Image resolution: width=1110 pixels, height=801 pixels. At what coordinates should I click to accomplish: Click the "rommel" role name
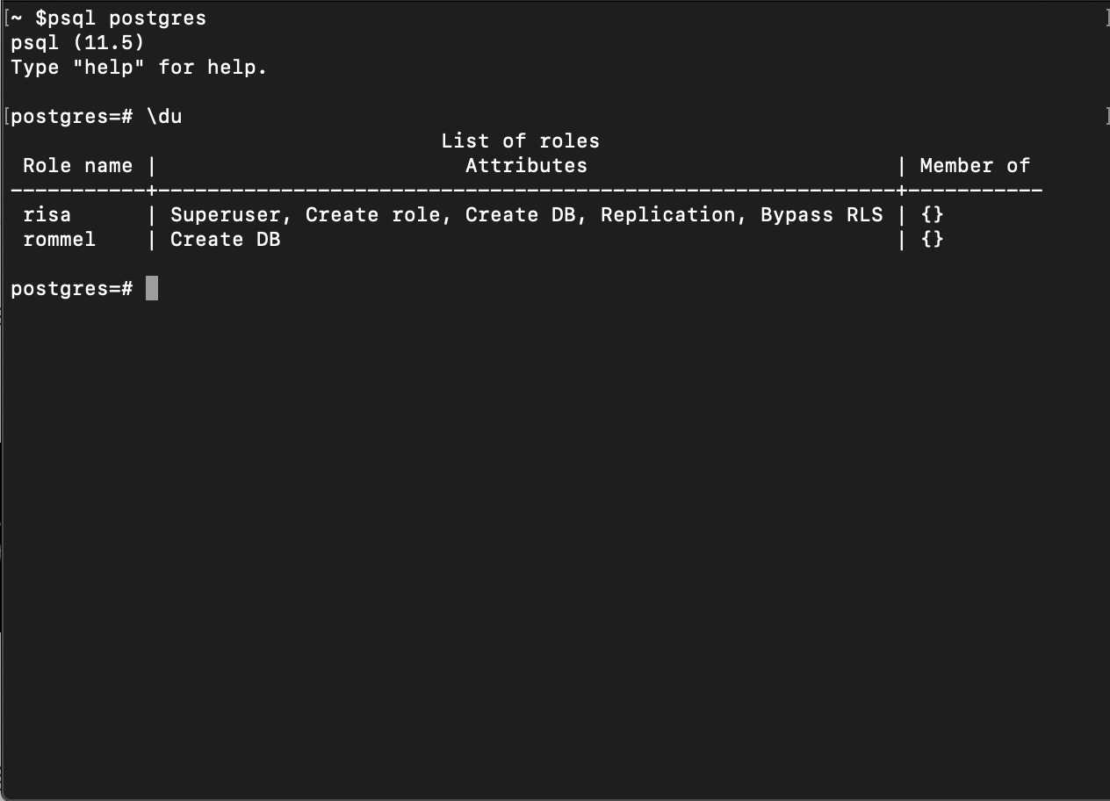click(x=60, y=239)
